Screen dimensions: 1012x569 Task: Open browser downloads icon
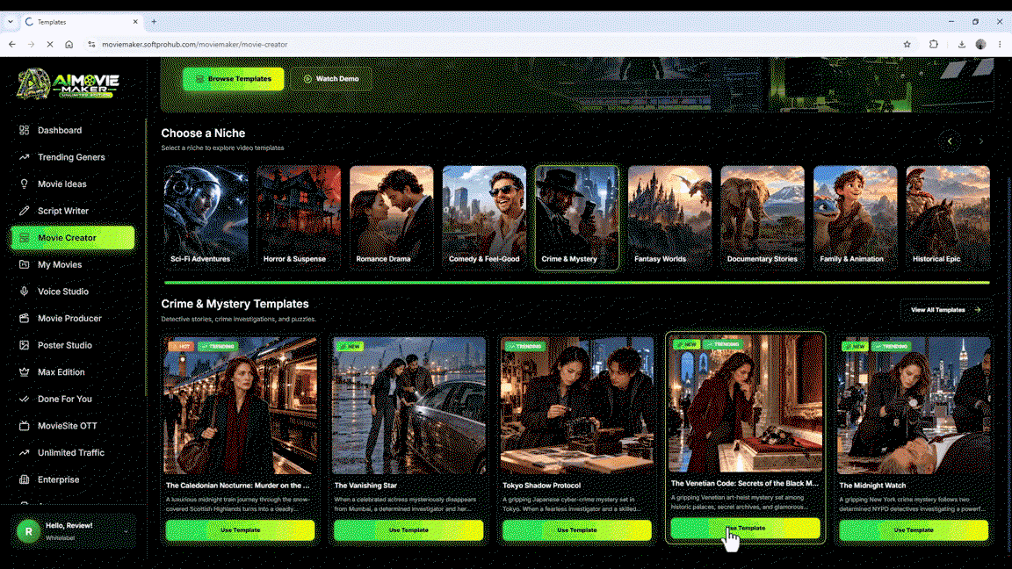click(x=962, y=45)
